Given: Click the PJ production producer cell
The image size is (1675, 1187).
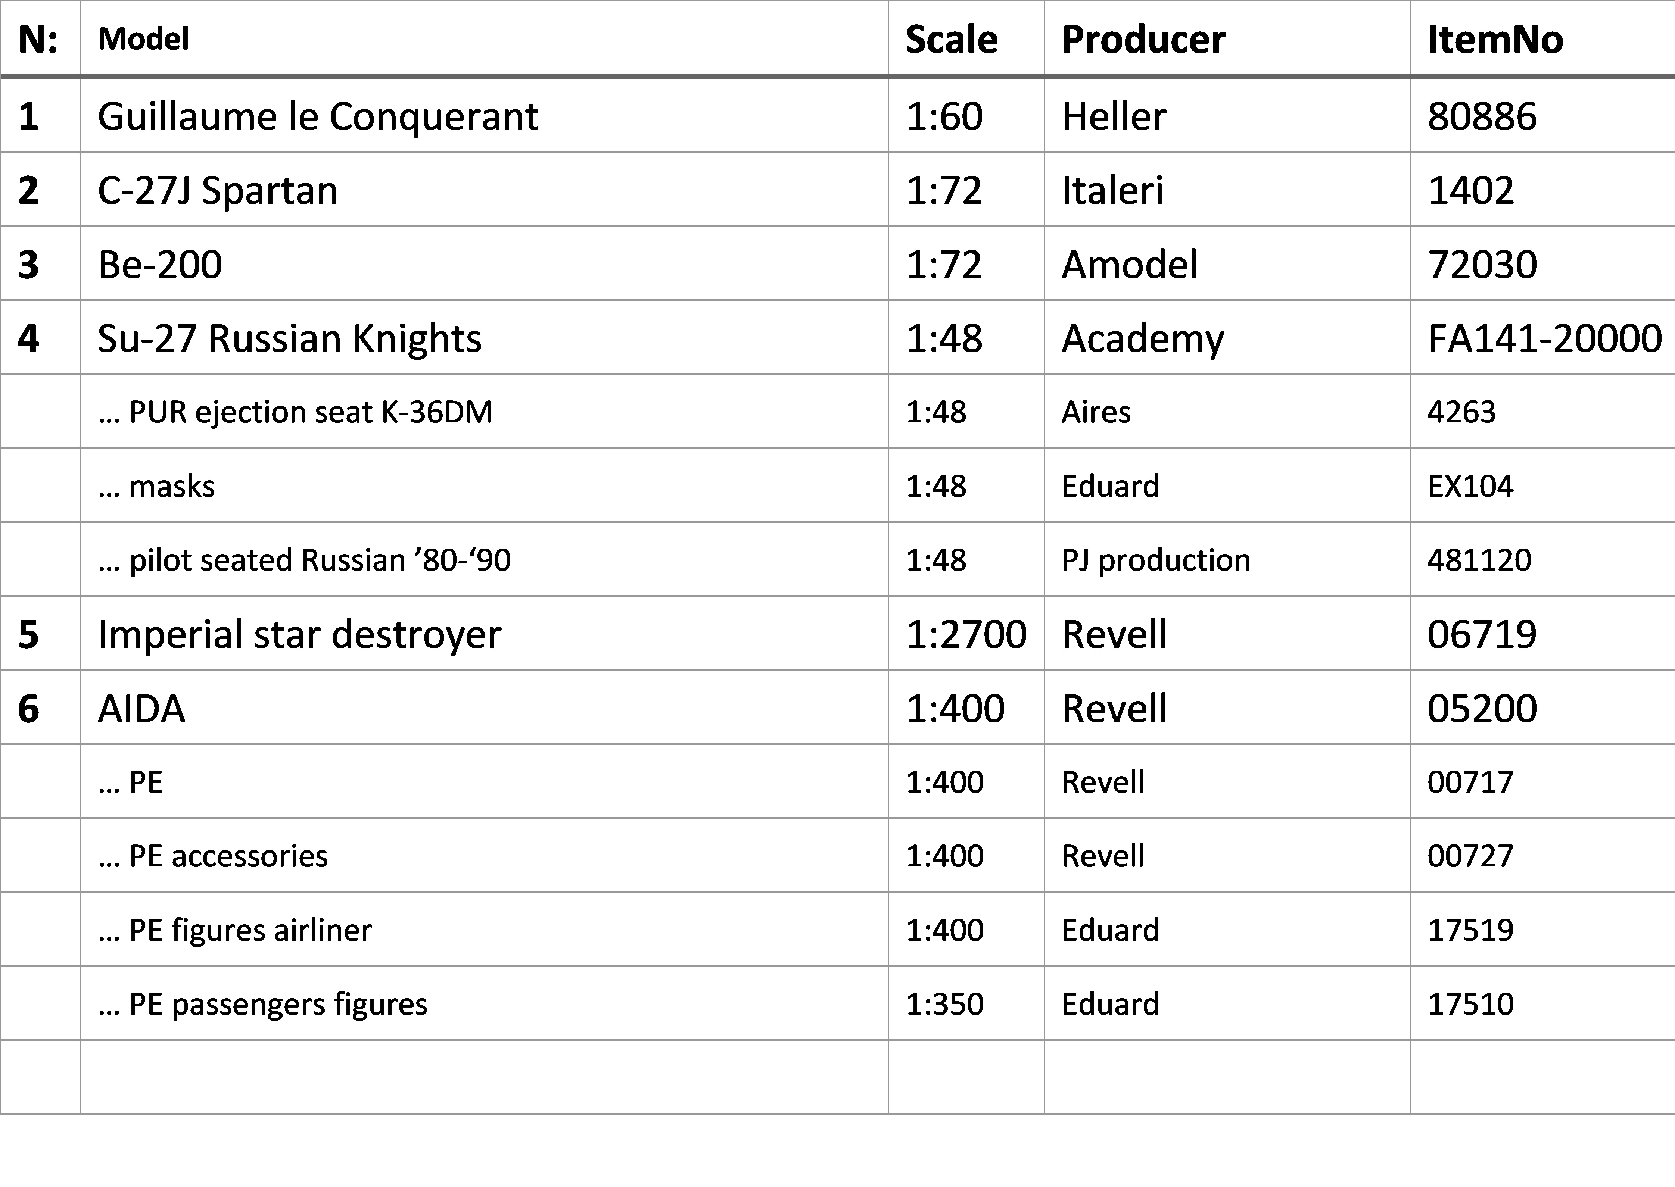Looking at the screenshot, I should (1155, 560).
